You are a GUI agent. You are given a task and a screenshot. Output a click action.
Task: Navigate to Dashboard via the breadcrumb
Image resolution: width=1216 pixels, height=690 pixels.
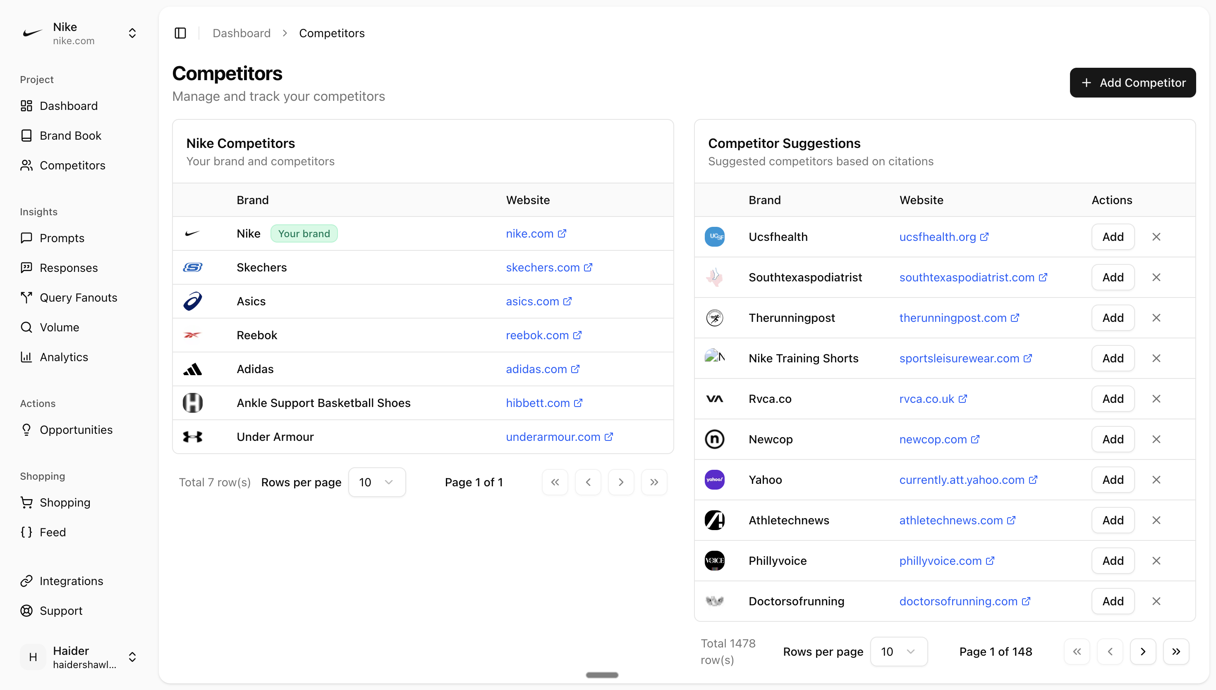pos(242,33)
